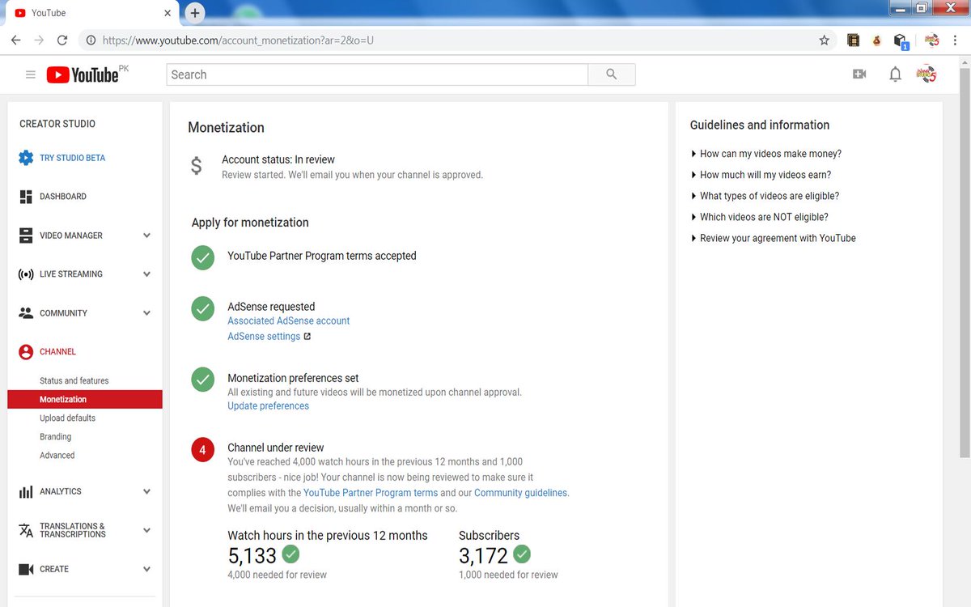This screenshot has width=971, height=607.
Task: Open Associated AdSense account link
Action: 289,320
